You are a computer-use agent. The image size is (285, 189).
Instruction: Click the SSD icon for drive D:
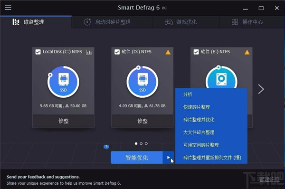(x=142, y=82)
